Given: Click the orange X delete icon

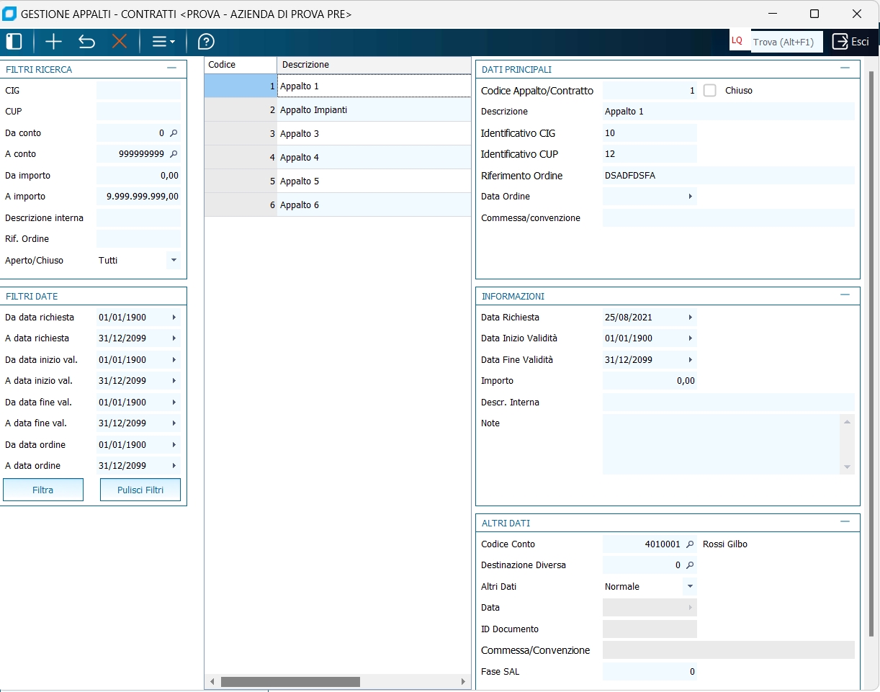Looking at the screenshot, I should (120, 42).
